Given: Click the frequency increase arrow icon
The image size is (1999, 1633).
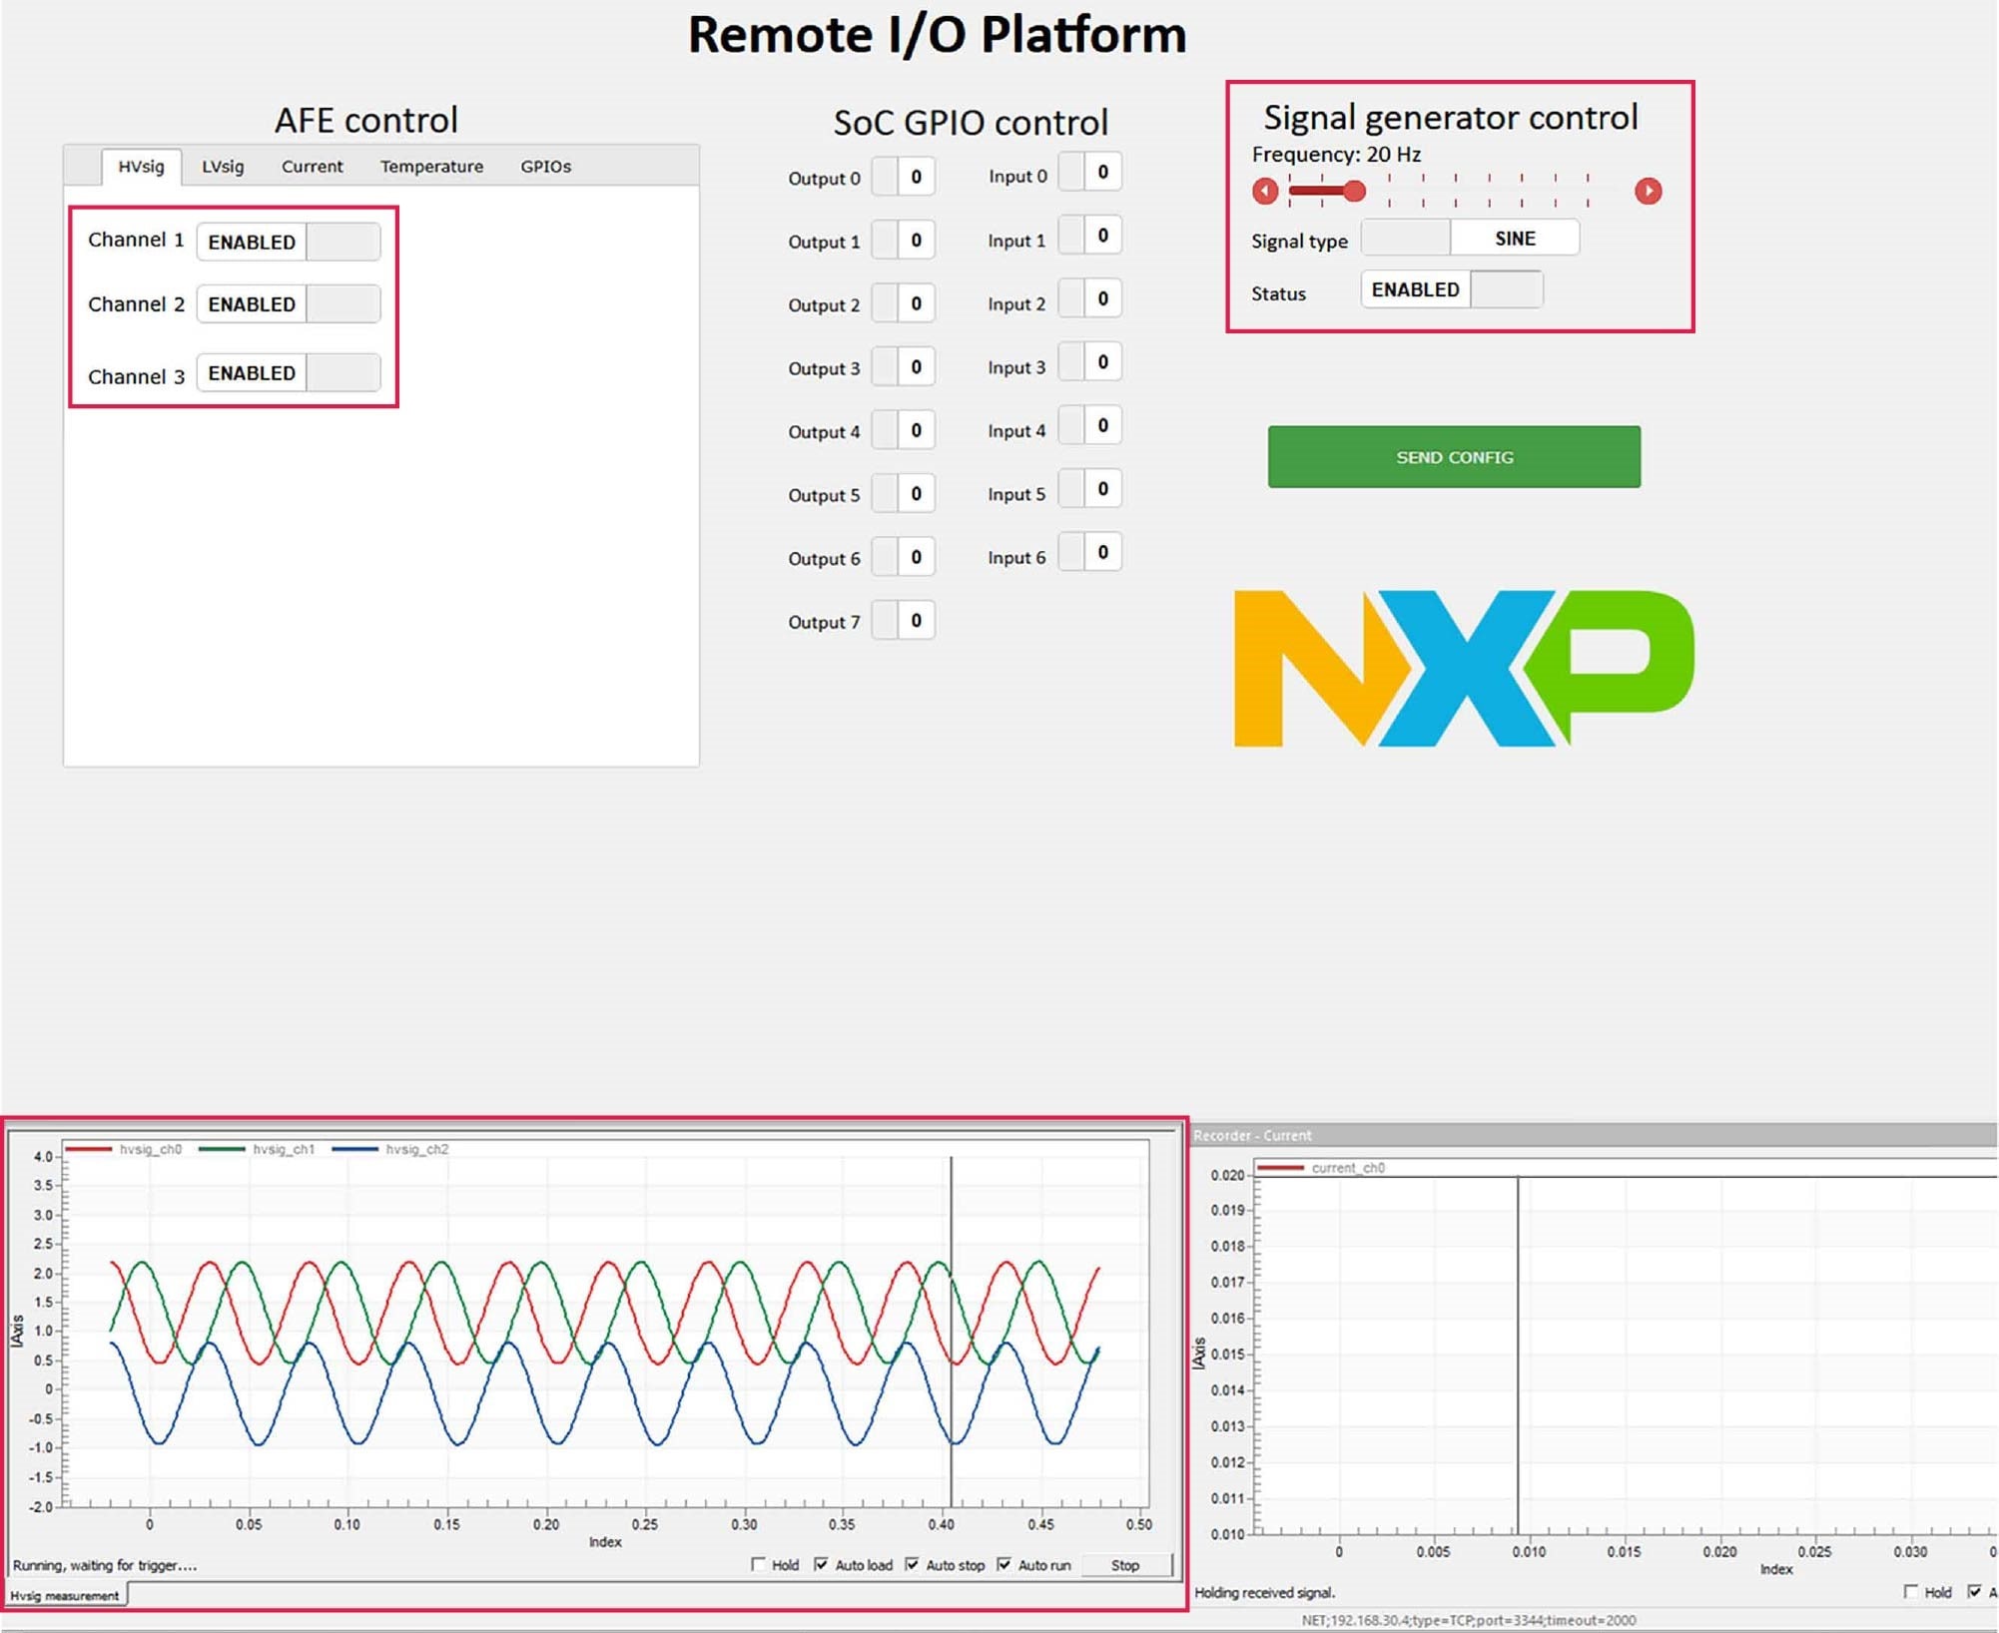Looking at the screenshot, I should [x=1648, y=191].
